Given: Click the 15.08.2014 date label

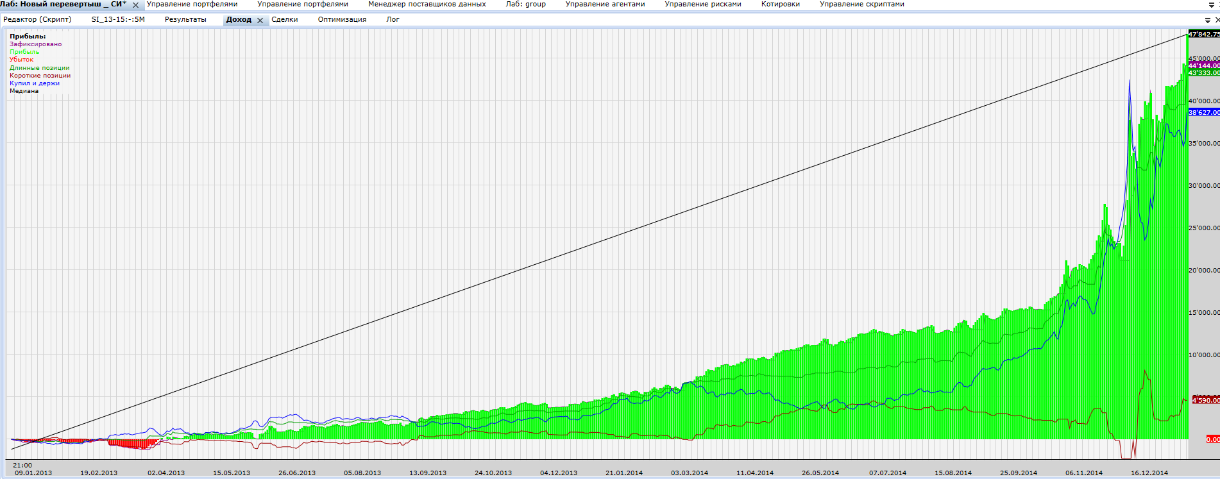Looking at the screenshot, I should pyautogui.click(x=953, y=473).
